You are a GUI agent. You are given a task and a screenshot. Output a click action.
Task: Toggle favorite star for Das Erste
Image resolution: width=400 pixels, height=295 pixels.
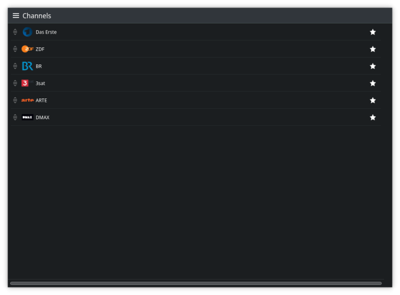[x=373, y=32]
